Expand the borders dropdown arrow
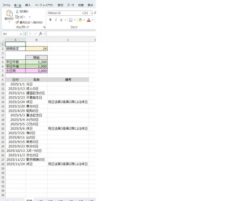Screen dimensions: 244x201 tap(75, 20)
